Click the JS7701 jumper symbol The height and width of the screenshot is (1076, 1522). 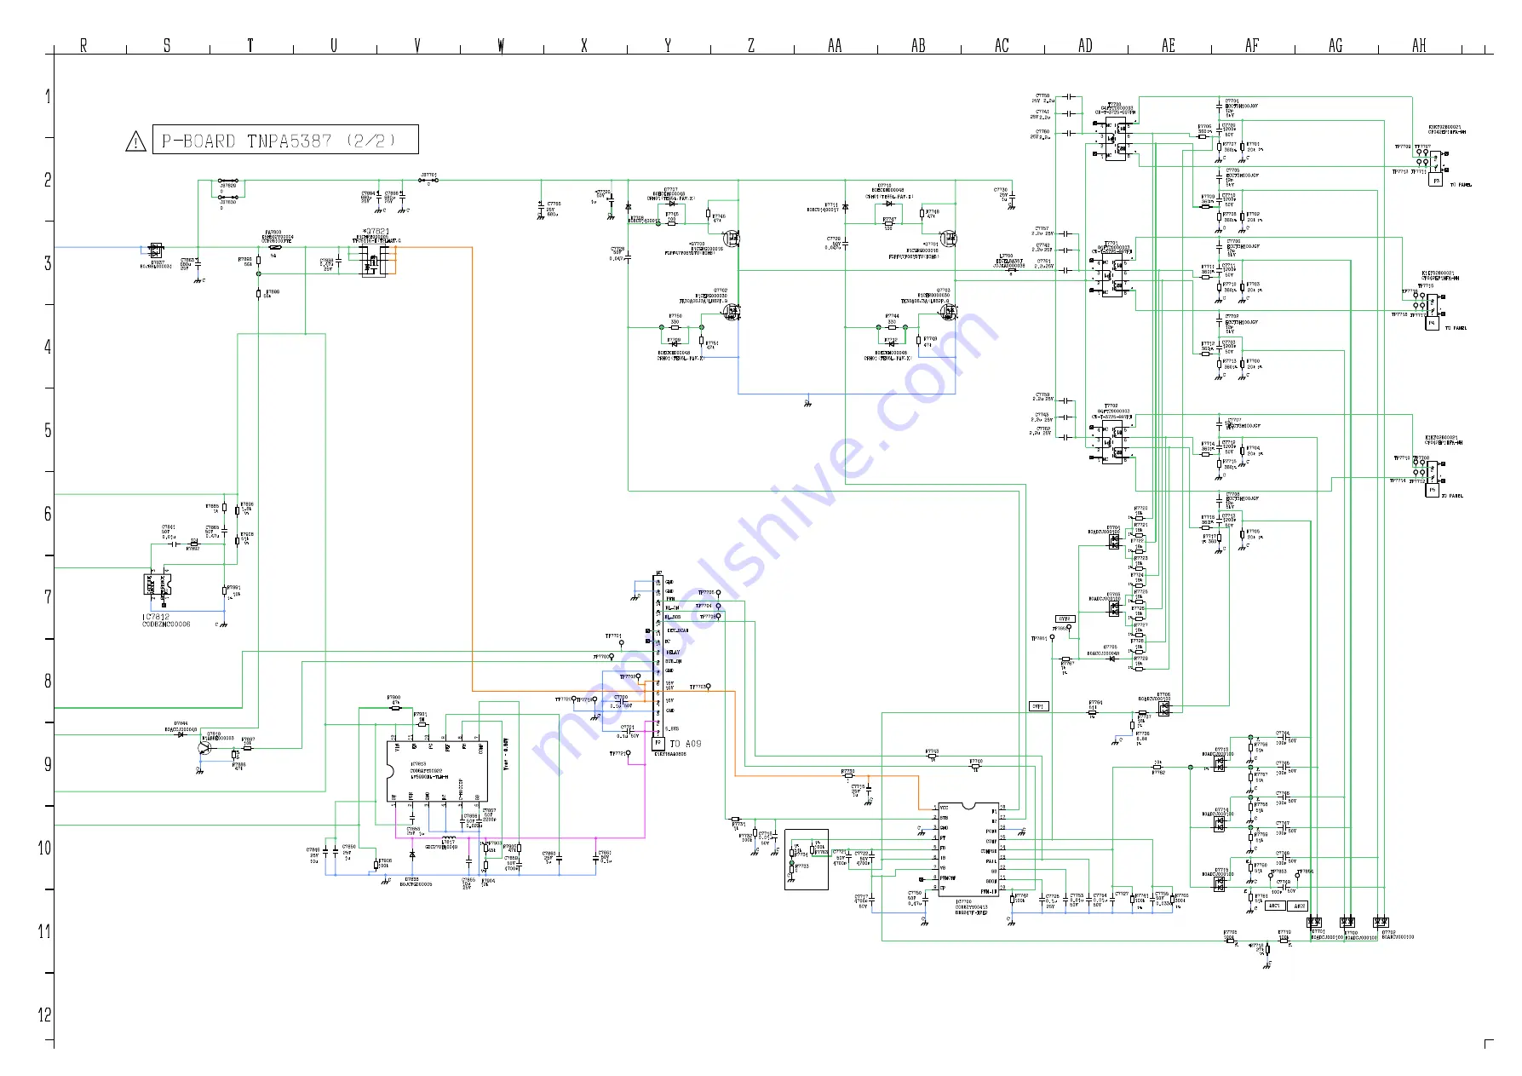(x=428, y=181)
